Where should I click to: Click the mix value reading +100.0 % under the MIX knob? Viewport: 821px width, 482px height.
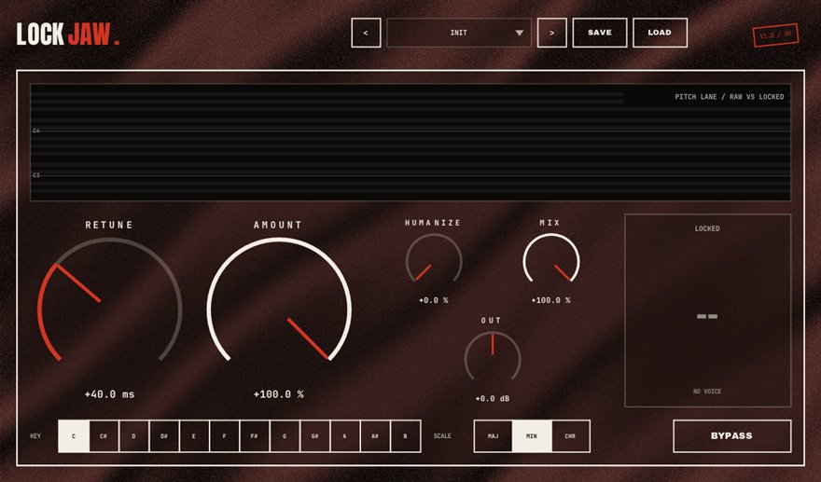coord(550,300)
